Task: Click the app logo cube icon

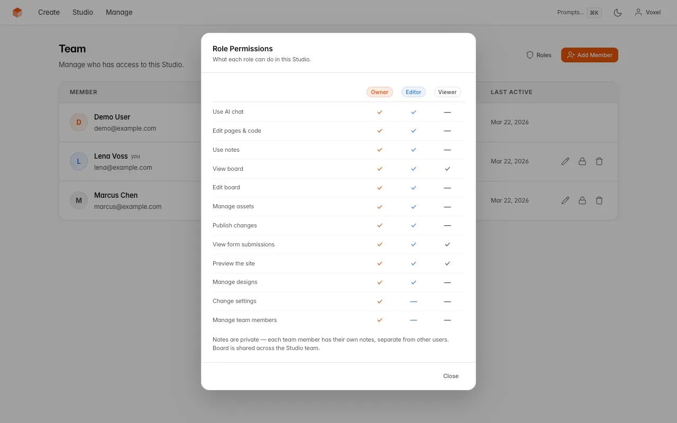Action: (17, 12)
